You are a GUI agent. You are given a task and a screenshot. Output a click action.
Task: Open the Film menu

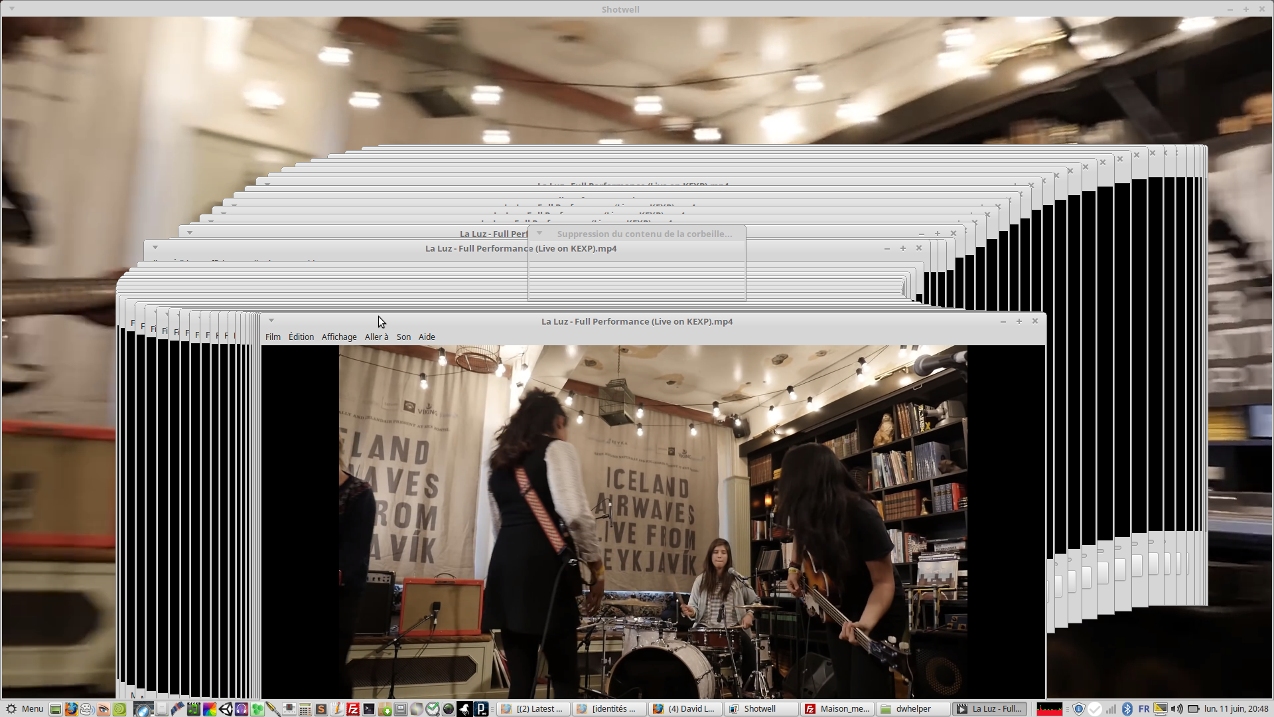[x=273, y=337]
